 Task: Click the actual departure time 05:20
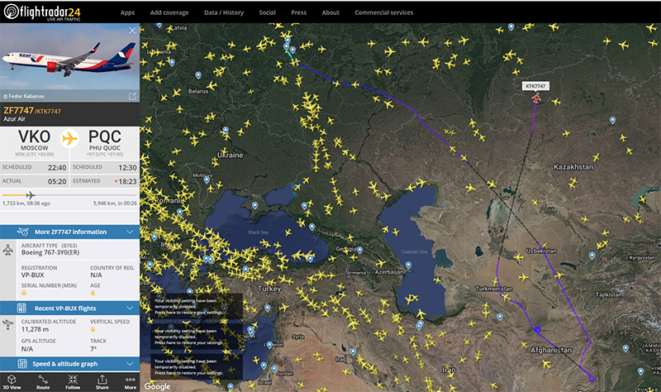(57, 181)
